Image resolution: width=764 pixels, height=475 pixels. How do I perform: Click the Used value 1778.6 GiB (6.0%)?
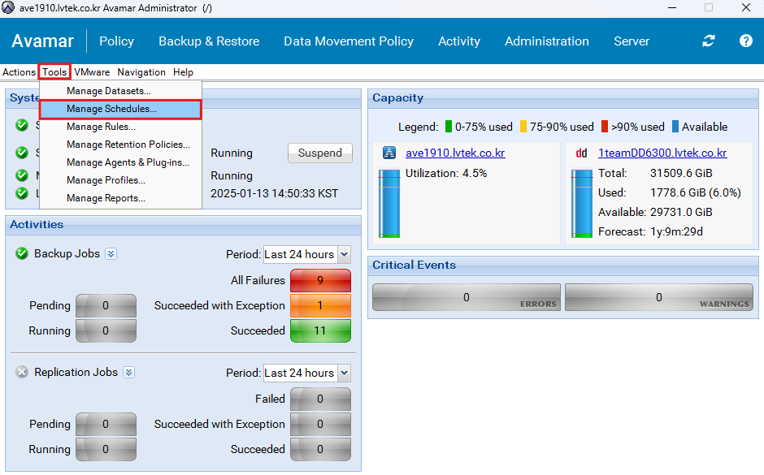click(695, 192)
